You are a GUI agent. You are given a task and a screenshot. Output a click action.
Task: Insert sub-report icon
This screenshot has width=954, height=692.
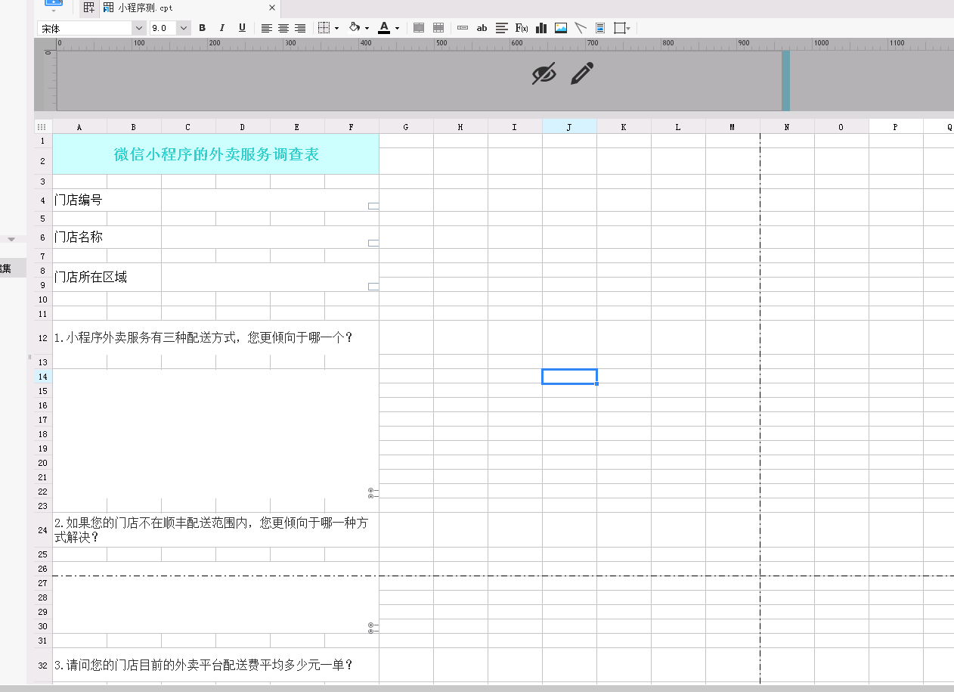click(600, 28)
